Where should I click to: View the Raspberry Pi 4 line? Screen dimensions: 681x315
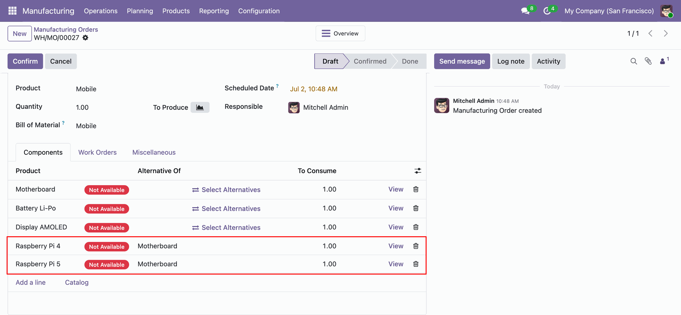[396, 246]
